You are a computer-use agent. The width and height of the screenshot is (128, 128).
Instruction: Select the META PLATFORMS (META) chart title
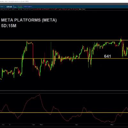[x=29, y=20]
